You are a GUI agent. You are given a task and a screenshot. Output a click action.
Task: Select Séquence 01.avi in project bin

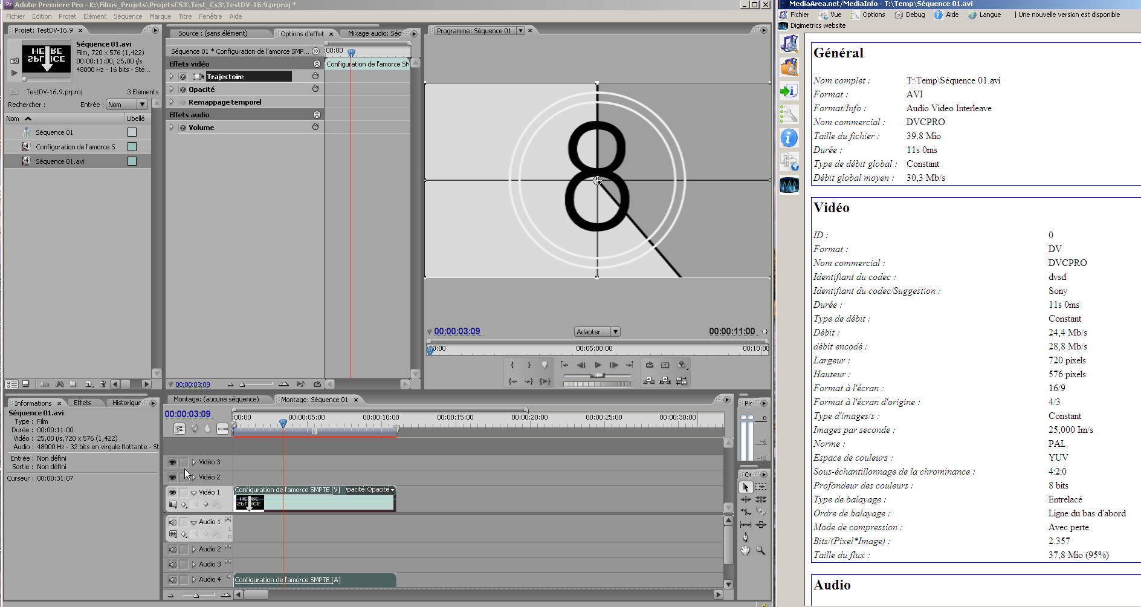tap(60, 161)
